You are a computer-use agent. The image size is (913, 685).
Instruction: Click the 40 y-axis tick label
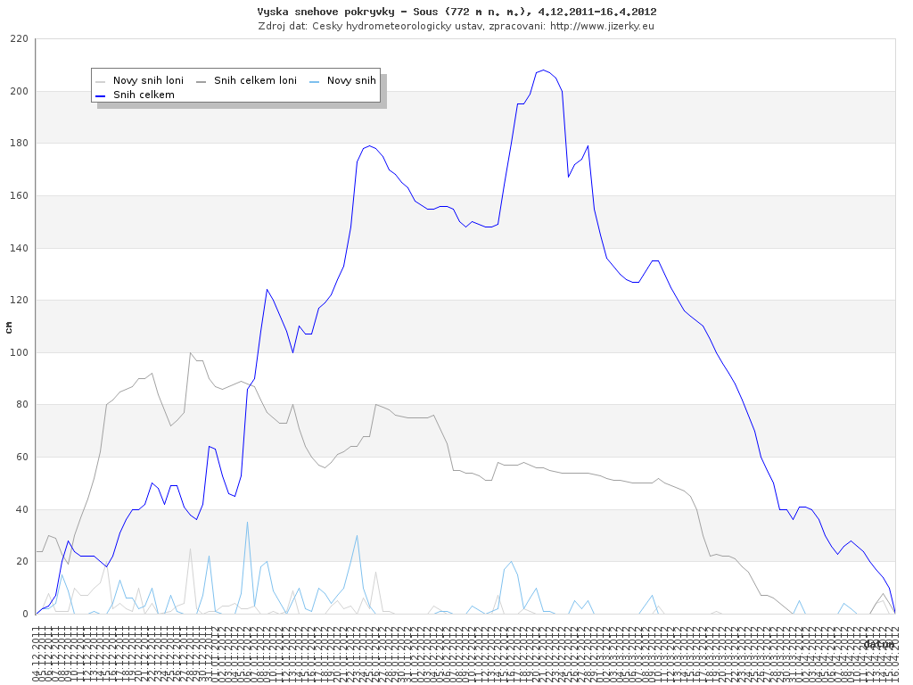(x=21, y=509)
